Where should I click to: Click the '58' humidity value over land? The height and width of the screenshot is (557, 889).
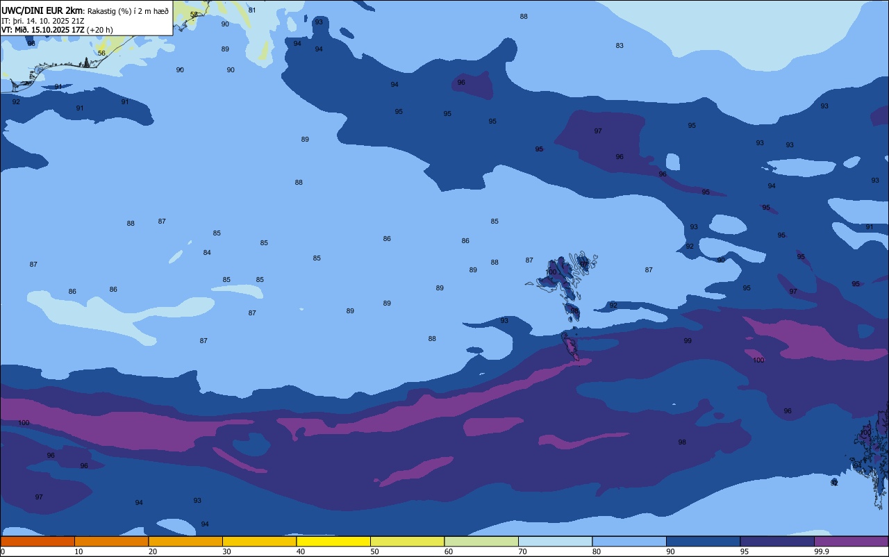tap(194, 15)
